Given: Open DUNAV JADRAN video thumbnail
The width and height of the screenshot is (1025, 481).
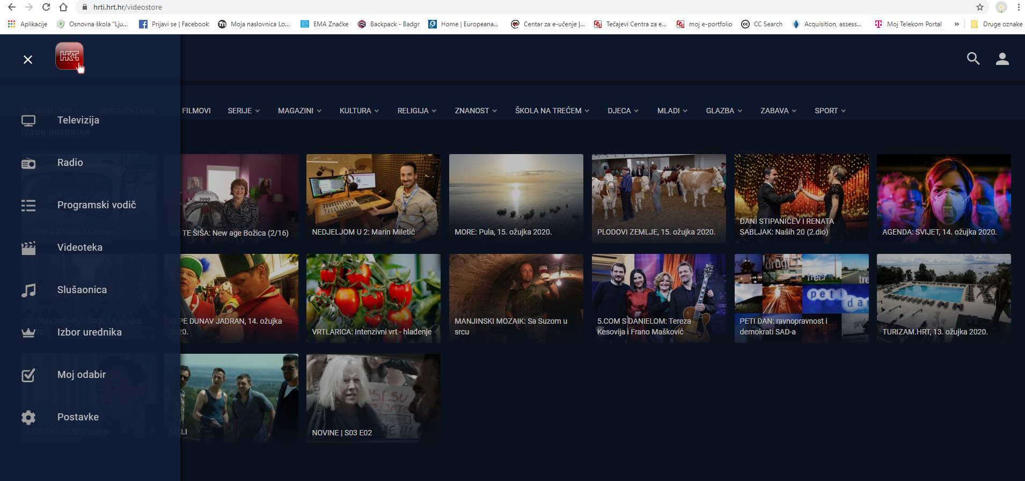Looking at the screenshot, I should pos(239,298).
